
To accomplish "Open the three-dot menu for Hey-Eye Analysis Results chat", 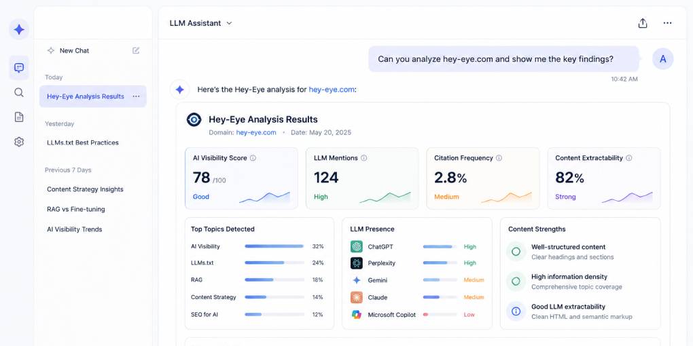I will (136, 96).
